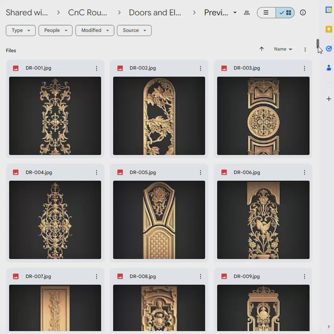Select the grid layout view
Viewport: 334px width, 334px height.
[285, 12]
